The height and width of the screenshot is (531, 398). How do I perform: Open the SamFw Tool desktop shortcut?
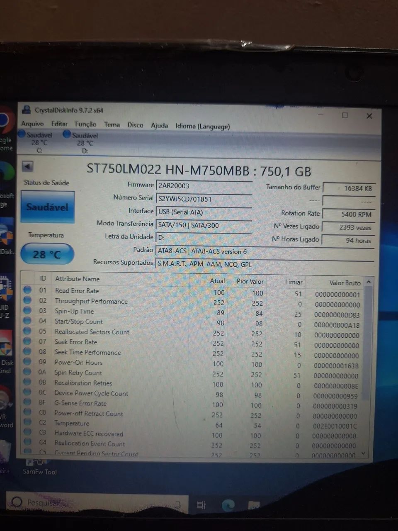[40, 467]
